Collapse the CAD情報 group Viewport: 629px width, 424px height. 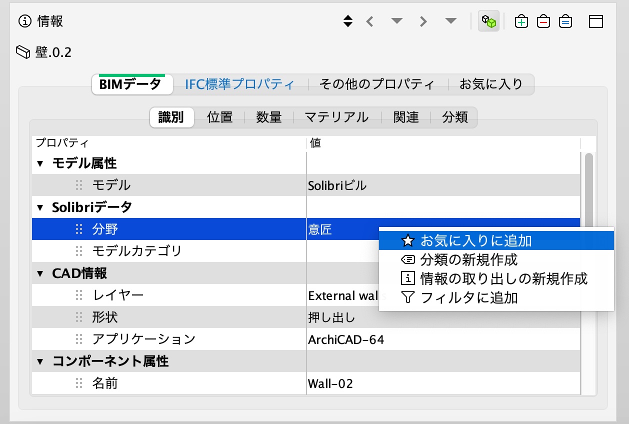pos(40,273)
